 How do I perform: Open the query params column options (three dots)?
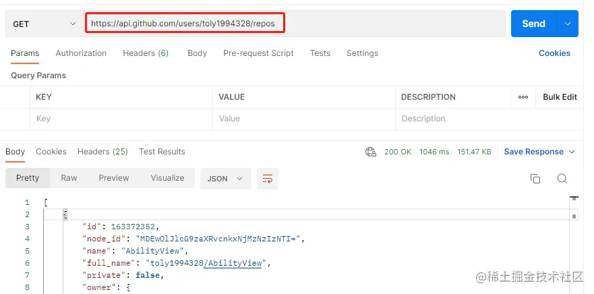click(523, 97)
